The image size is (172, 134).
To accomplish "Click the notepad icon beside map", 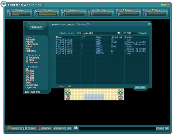I will [x=76, y=128].
